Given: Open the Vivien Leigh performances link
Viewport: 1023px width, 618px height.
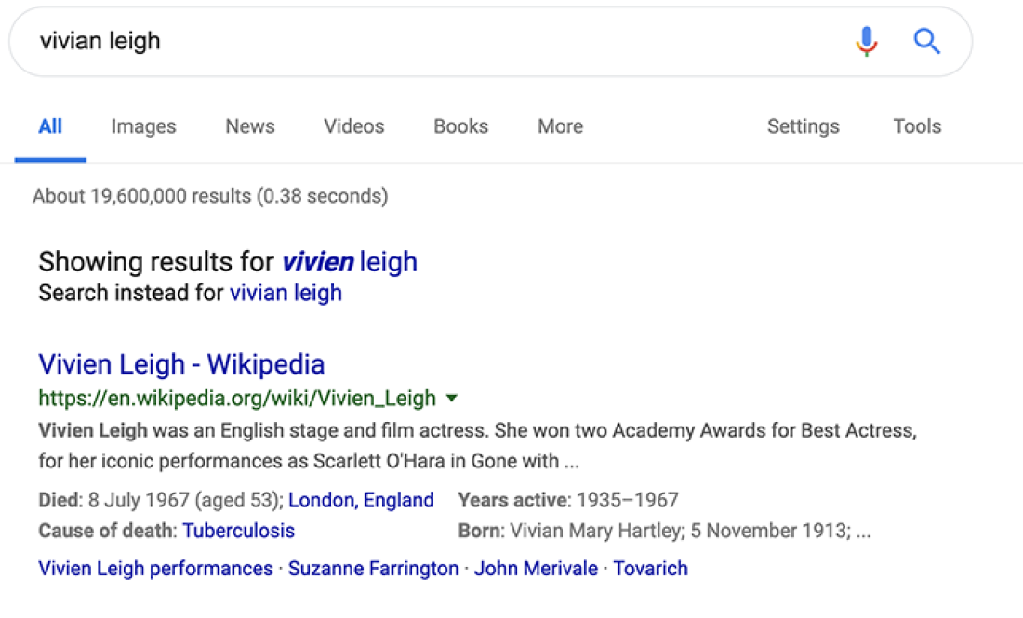Looking at the screenshot, I should [153, 568].
